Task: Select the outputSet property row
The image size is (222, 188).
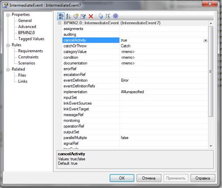Action: 135,132
